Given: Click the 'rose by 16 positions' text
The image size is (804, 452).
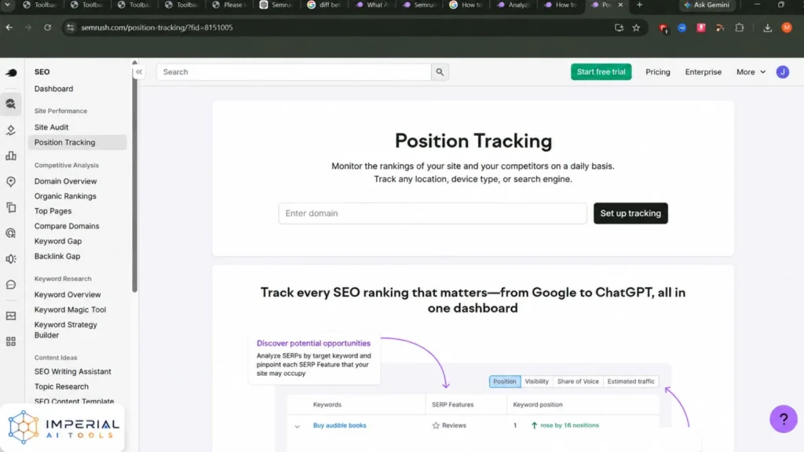Looking at the screenshot, I should [569, 426].
